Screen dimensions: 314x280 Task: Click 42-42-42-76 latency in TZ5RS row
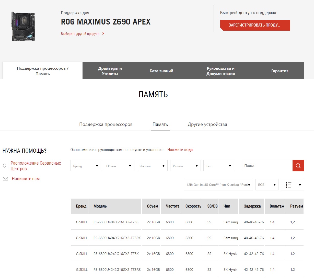point(254,270)
